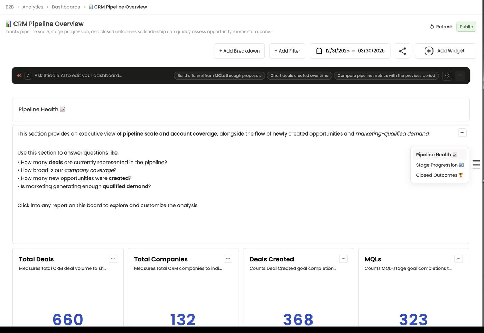Viewport: 484px width, 333px height.
Task: Choose the 'Build a funnel from MQLs' suggestion
Action: [220, 76]
